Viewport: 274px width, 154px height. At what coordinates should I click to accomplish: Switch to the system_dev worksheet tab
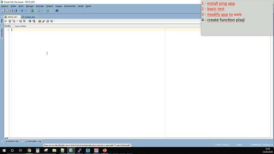pyautogui.click(x=29, y=17)
